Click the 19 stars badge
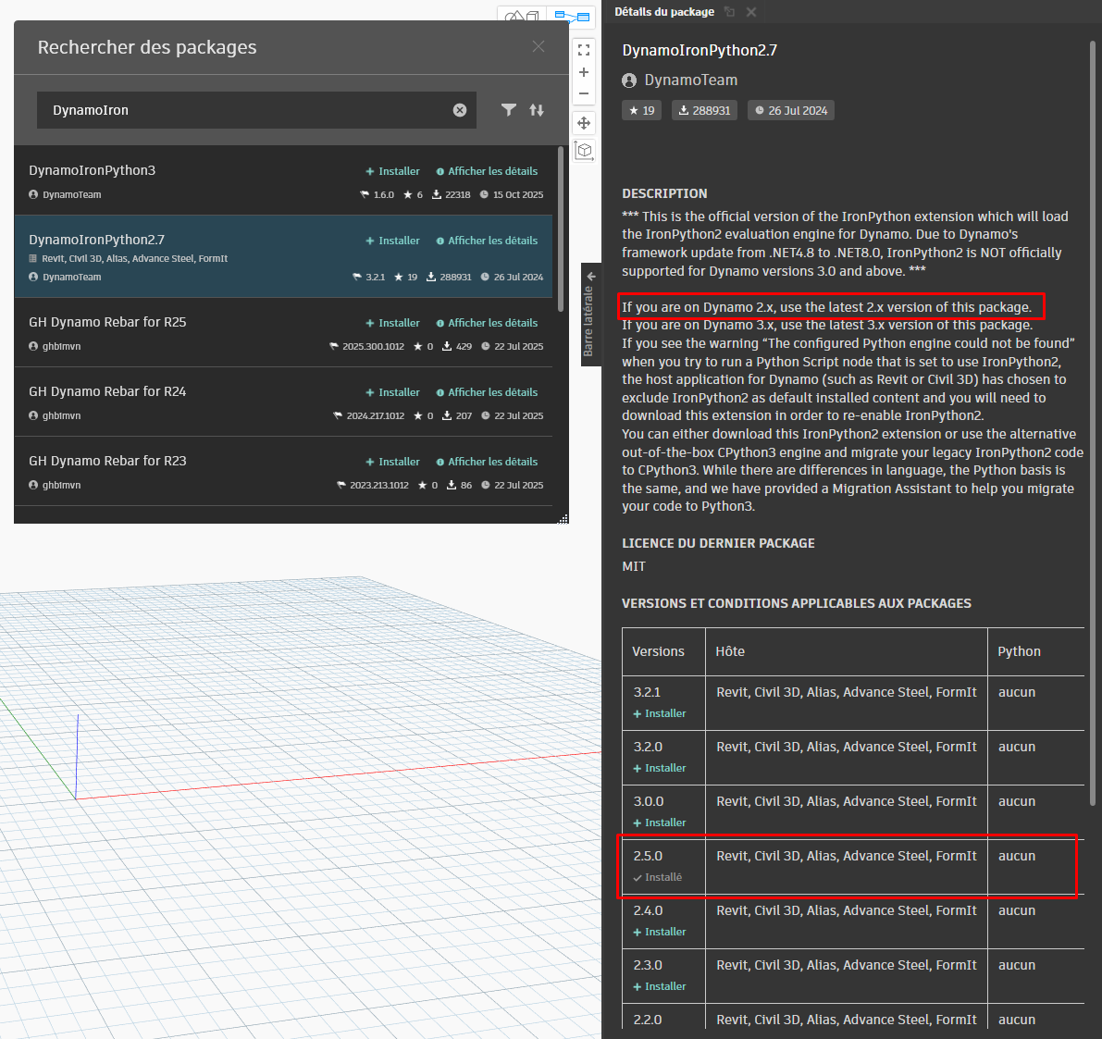 click(x=641, y=110)
